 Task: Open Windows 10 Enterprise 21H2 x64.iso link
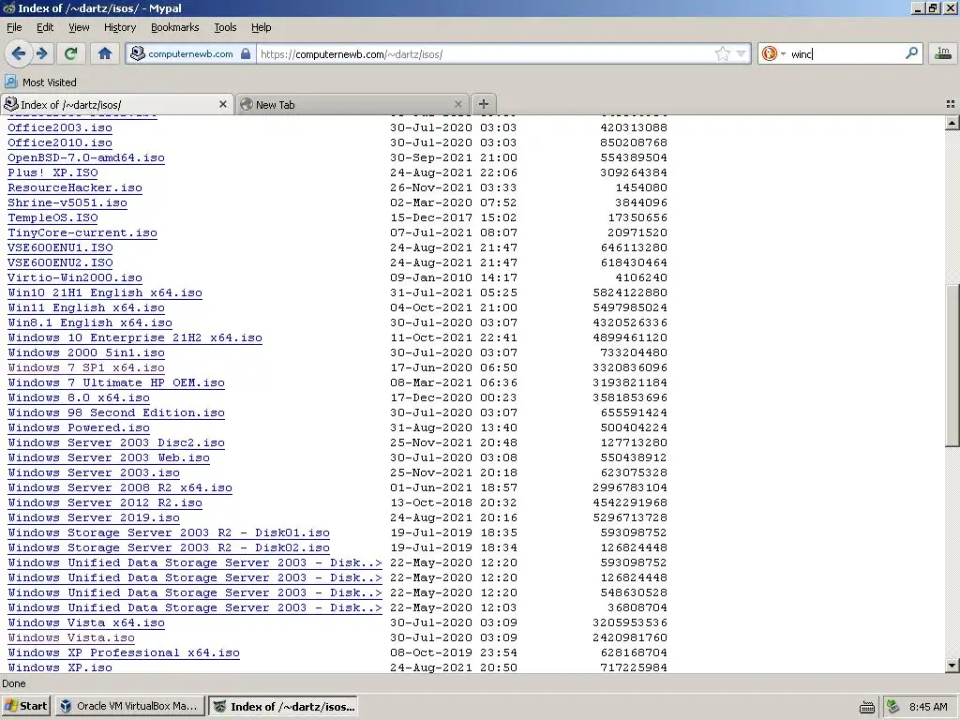pyautogui.click(x=135, y=337)
